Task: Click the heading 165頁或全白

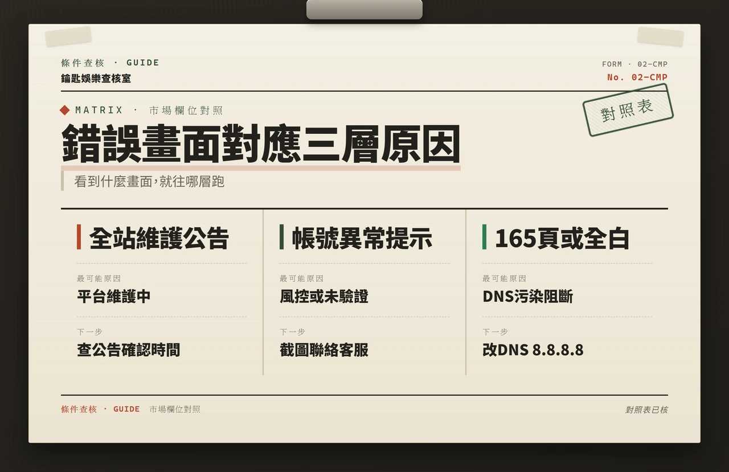Action: click(x=562, y=238)
